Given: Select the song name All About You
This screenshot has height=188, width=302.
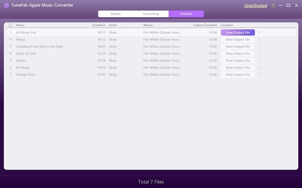Looking at the screenshot, I should pyautogui.click(x=26, y=32).
